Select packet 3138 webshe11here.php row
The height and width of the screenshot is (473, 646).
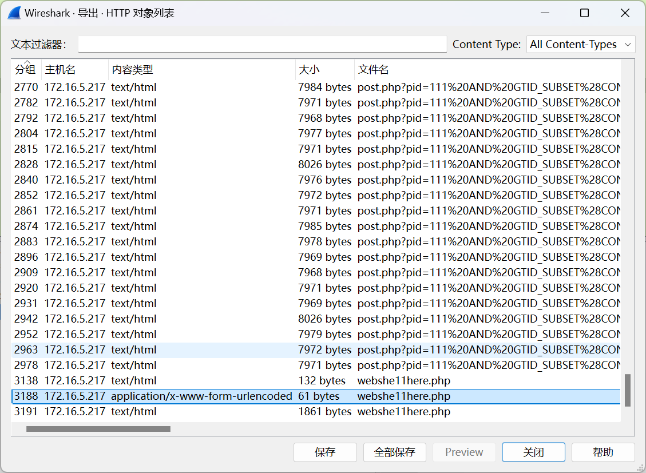pyautogui.click(x=316, y=380)
